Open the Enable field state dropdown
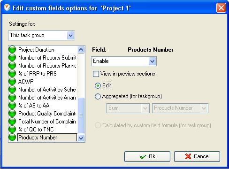Viewport: 229px width, 169px height. 124,61
